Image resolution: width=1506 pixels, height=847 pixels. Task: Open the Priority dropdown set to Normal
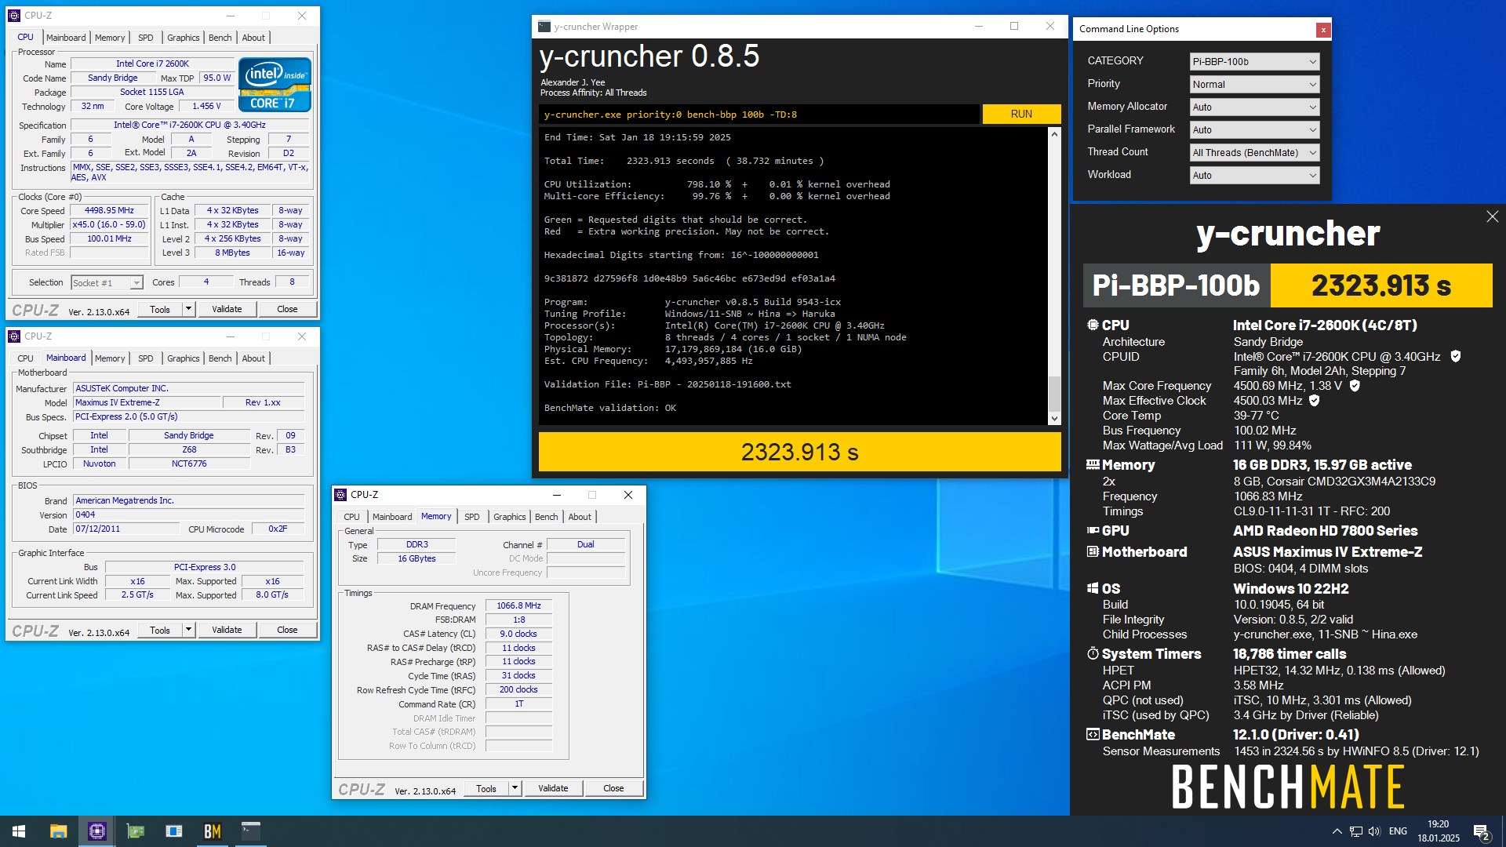pos(1254,84)
